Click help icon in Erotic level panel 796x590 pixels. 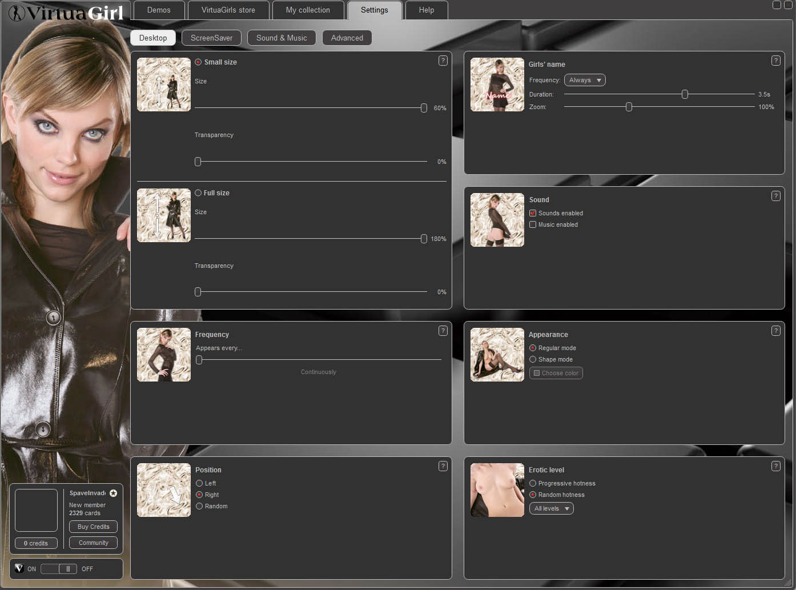point(775,466)
